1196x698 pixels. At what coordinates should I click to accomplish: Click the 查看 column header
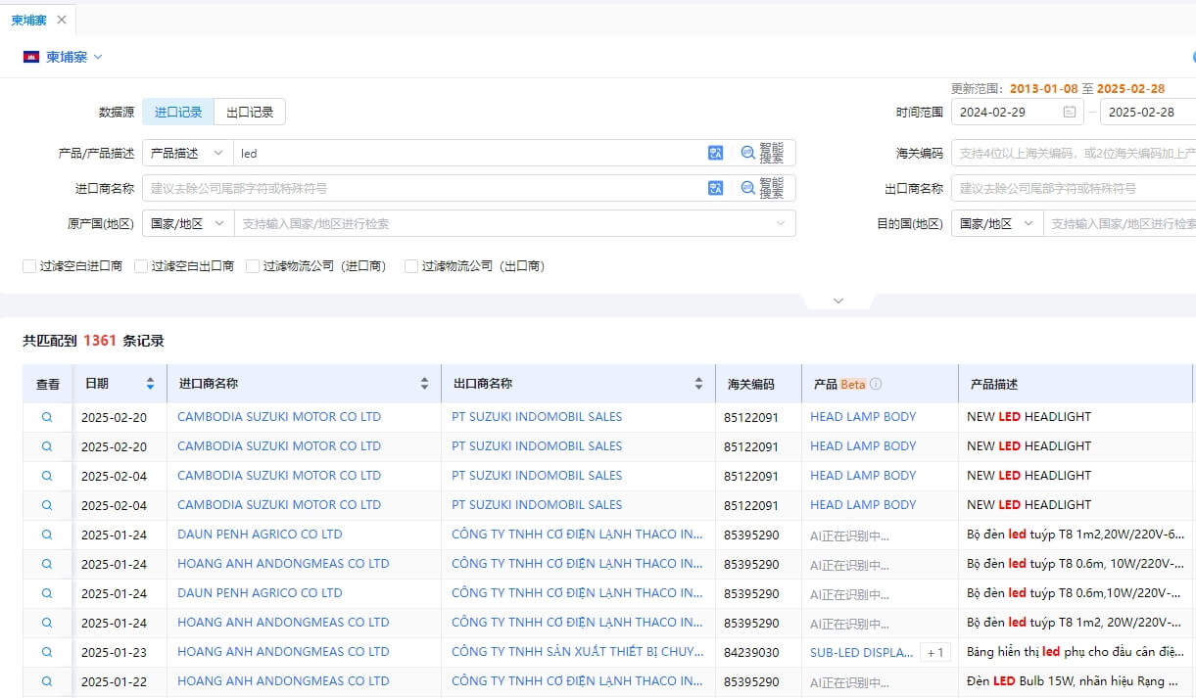click(48, 385)
